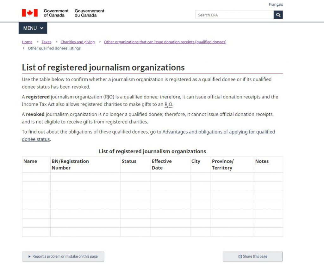Type in the Search CRA field
The width and height of the screenshot is (324, 266).
coord(234,15)
